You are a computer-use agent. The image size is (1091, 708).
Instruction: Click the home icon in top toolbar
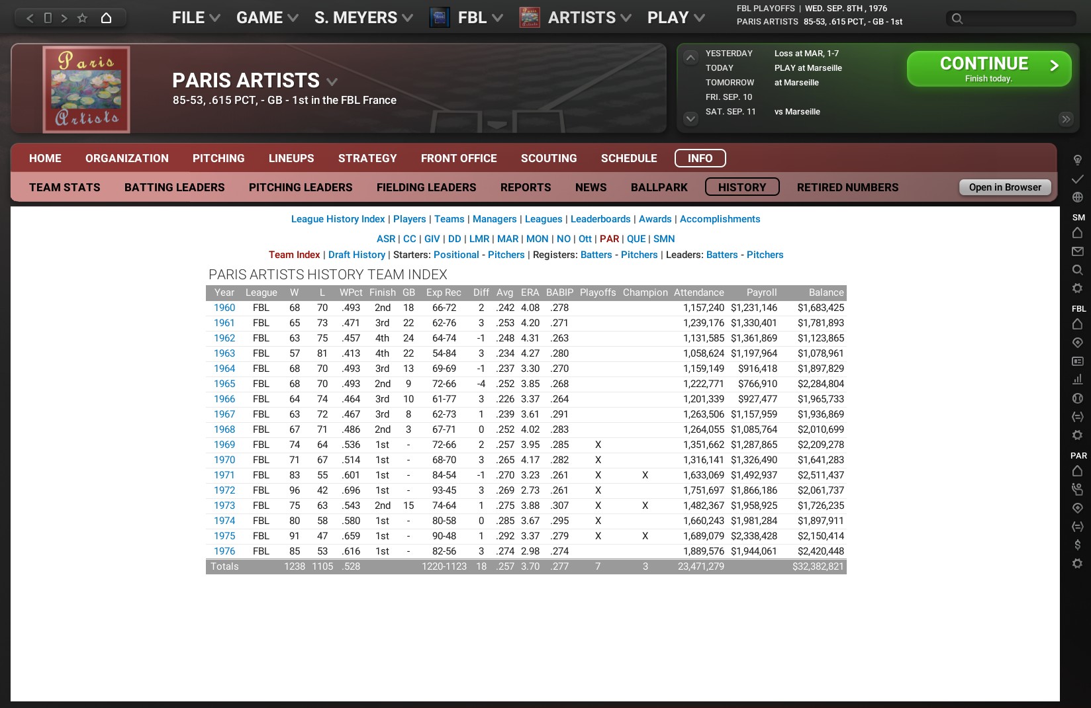[x=106, y=18]
